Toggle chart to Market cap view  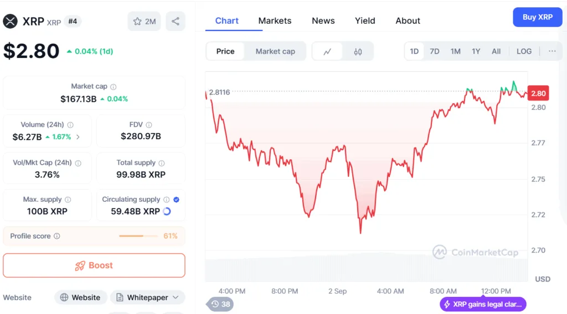[275, 51]
